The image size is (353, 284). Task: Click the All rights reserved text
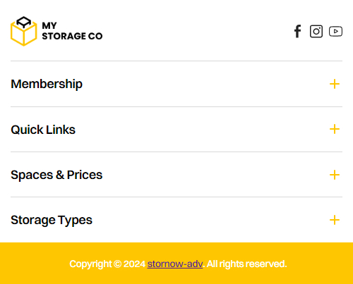point(246,264)
